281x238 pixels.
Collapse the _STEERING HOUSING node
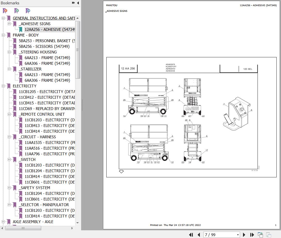(9, 52)
